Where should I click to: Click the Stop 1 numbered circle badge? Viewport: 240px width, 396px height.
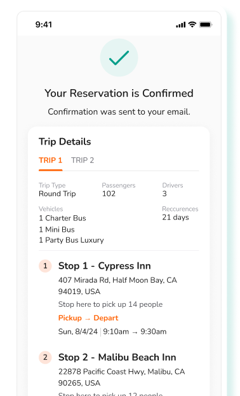click(45, 265)
